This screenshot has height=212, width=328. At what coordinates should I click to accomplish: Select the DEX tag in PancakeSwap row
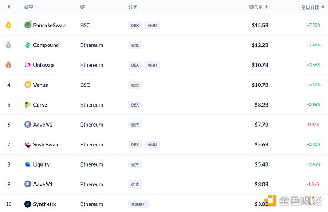(x=135, y=25)
